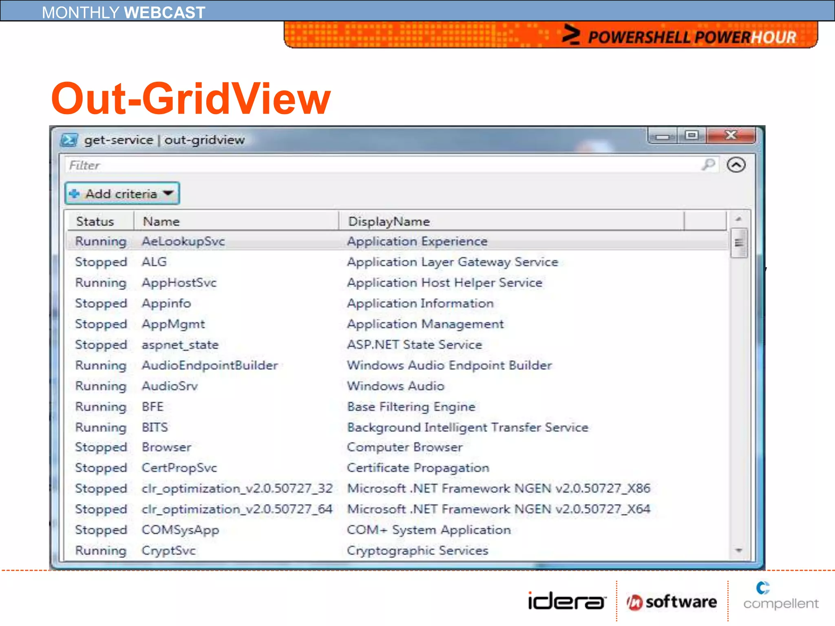Select the AppHostSvc row
This screenshot has width=835, height=626.
click(397, 282)
